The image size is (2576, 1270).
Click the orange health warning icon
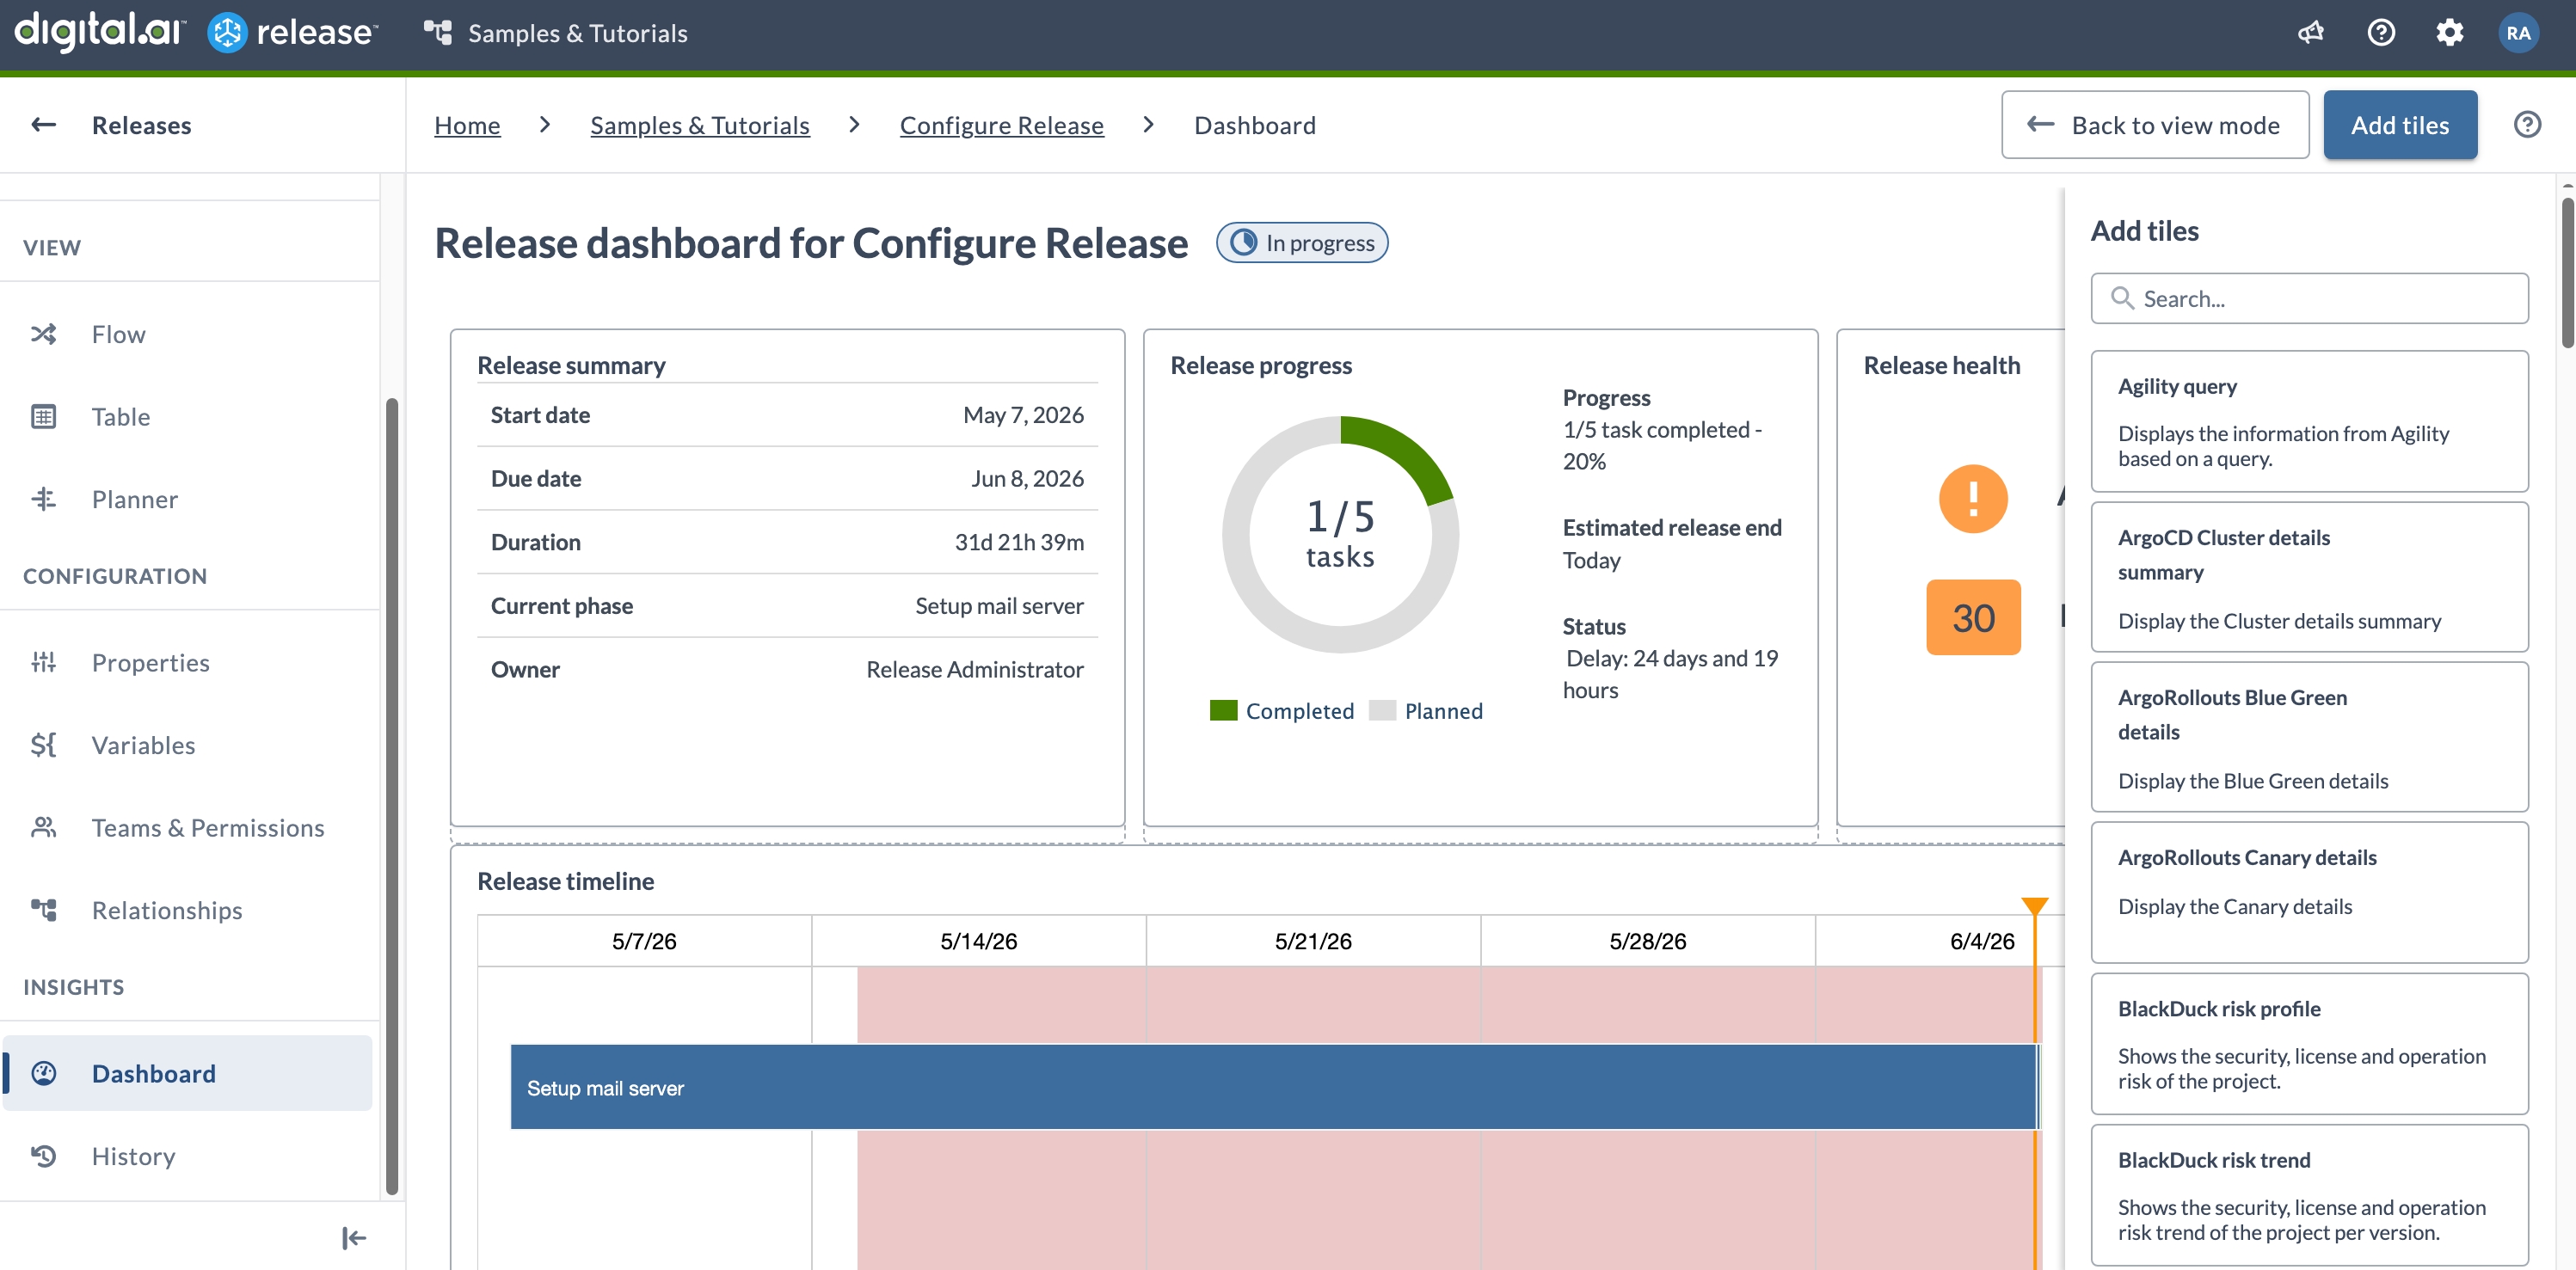(1973, 498)
